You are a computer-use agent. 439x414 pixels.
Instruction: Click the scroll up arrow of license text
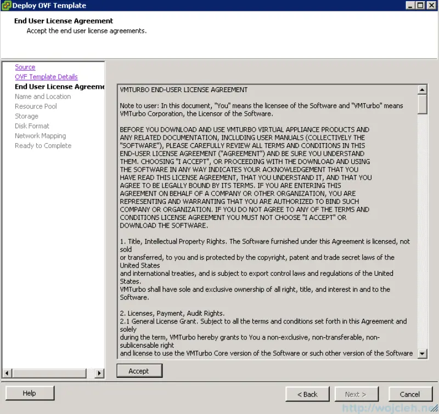(x=423, y=89)
